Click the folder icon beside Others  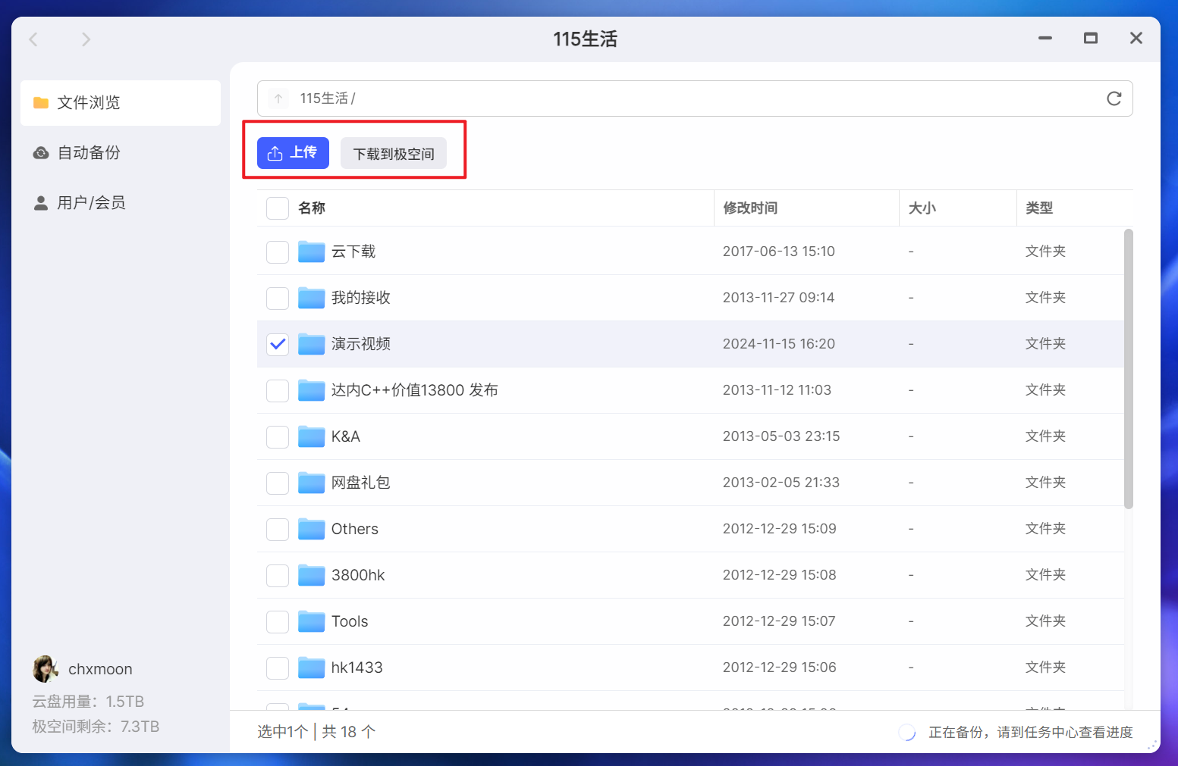311,529
